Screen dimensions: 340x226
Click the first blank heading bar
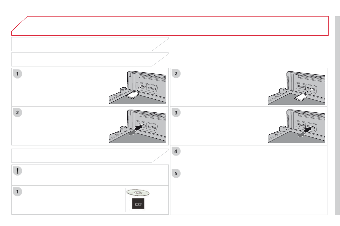90,44
